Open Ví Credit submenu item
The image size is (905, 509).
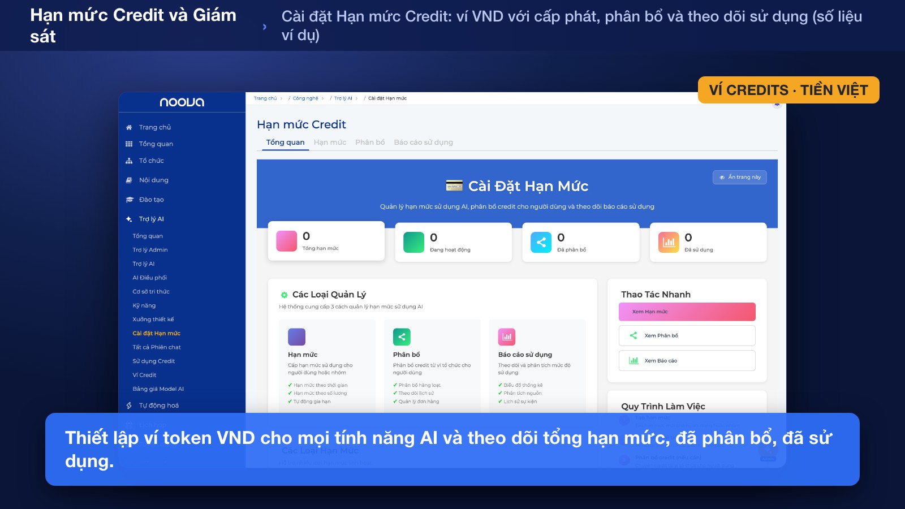[x=144, y=375]
